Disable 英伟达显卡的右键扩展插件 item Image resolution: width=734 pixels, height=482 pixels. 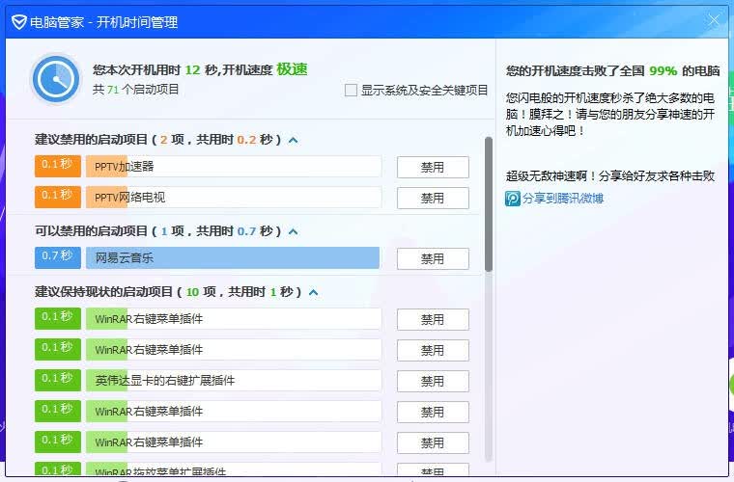click(x=433, y=381)
